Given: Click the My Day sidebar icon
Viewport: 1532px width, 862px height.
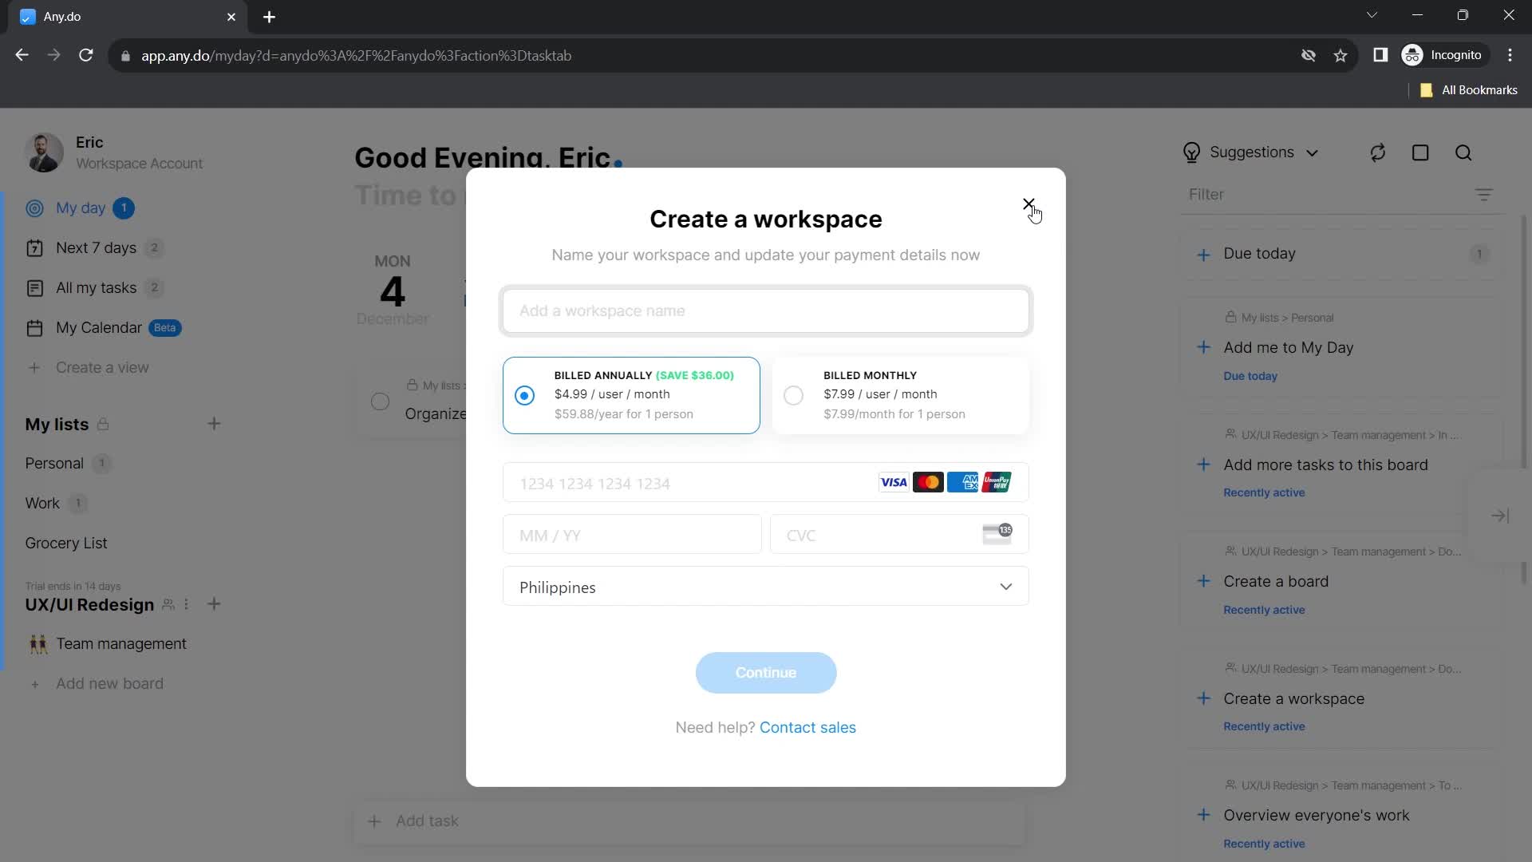Looking at the screenshot, I should tap(35, 208).
